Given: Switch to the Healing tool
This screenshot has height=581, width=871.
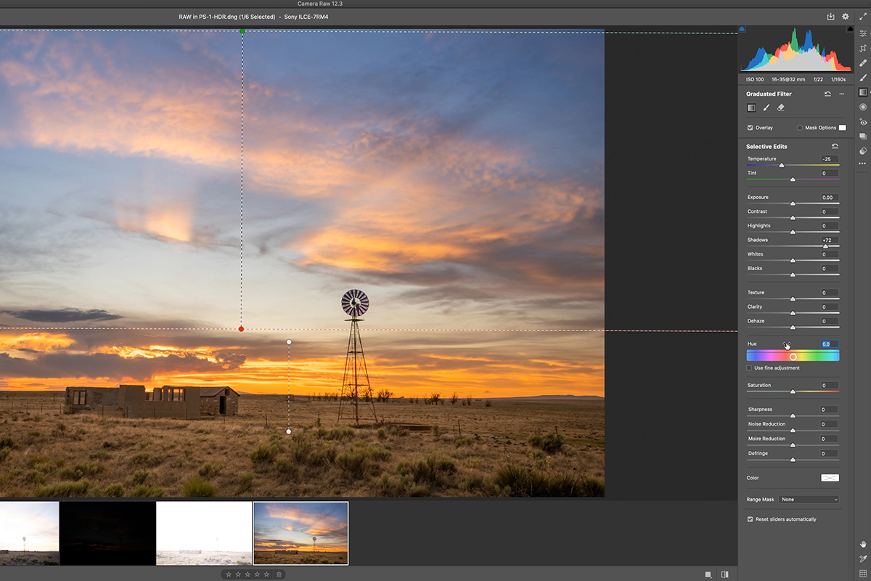Looking at the screenshot, I should coord(864,62).
